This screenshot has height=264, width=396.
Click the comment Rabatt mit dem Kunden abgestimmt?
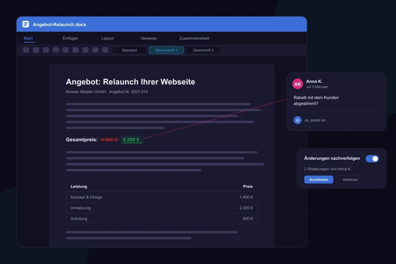316,101
